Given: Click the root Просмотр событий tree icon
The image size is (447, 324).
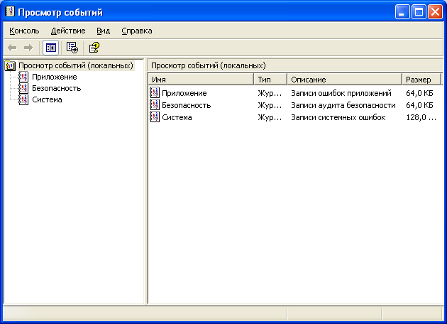Looking at the screenshot, I should [x=10, y=65].
